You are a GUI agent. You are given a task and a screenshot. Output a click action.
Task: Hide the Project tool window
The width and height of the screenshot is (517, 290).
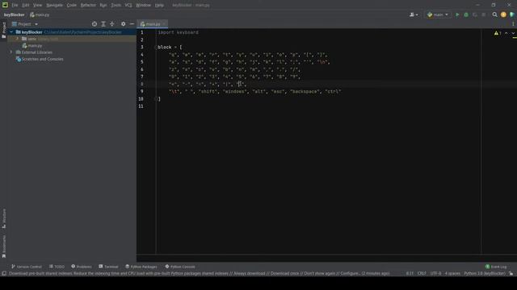tap(132, 24)
